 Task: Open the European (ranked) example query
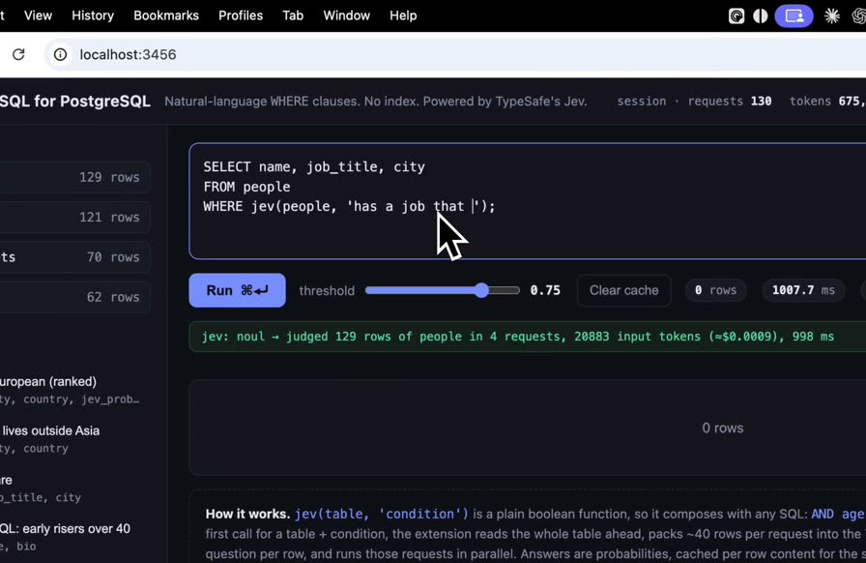70,390
